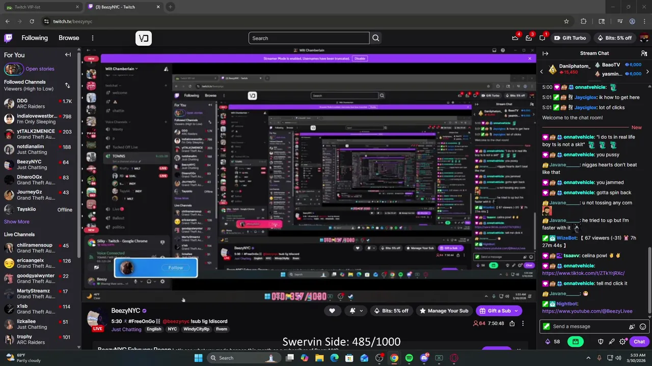
Task: Collapse the For You sidebar
Action: click(x=68, y=55)
